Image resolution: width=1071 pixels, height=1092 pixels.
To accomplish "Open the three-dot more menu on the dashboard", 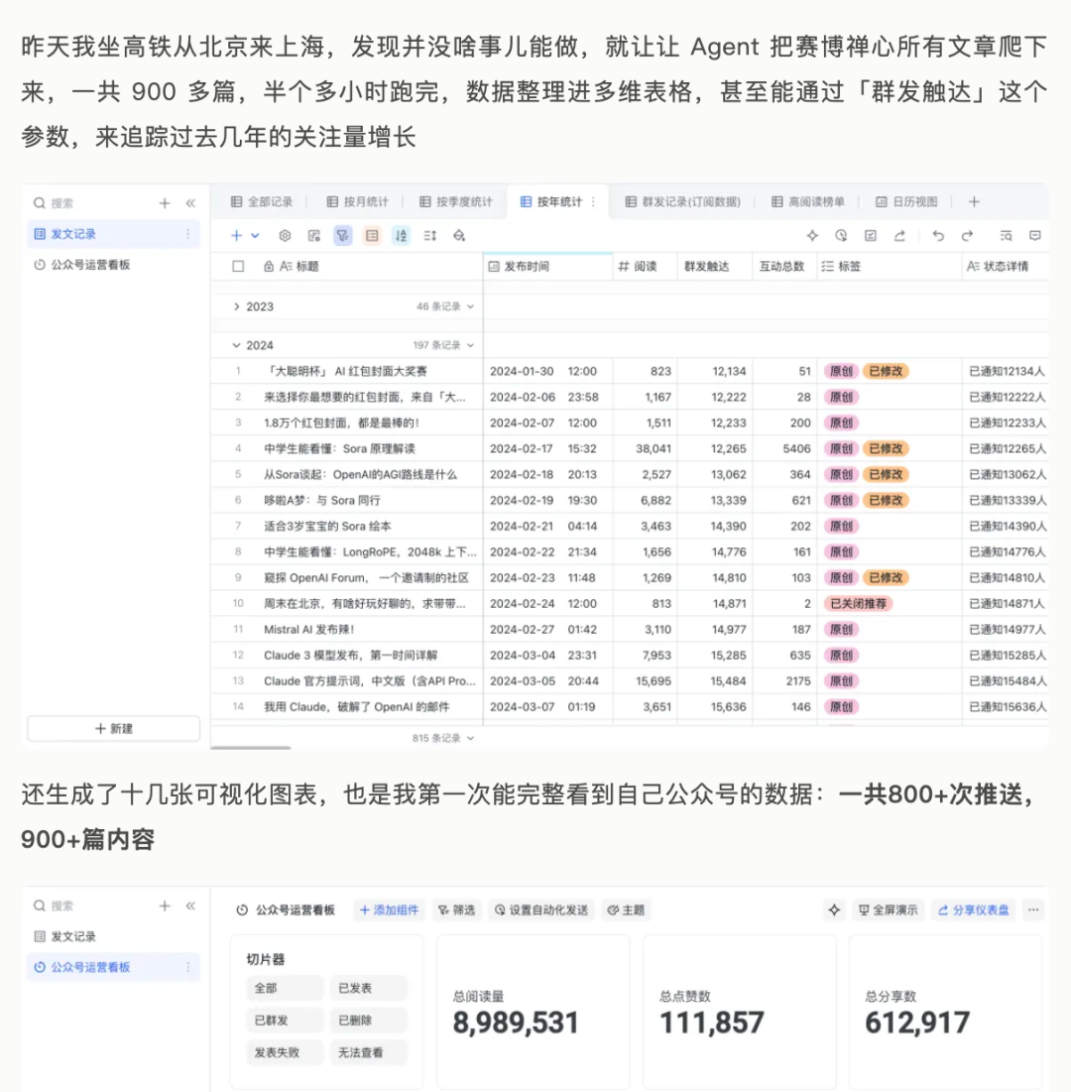I will [x=1033, y=910].
